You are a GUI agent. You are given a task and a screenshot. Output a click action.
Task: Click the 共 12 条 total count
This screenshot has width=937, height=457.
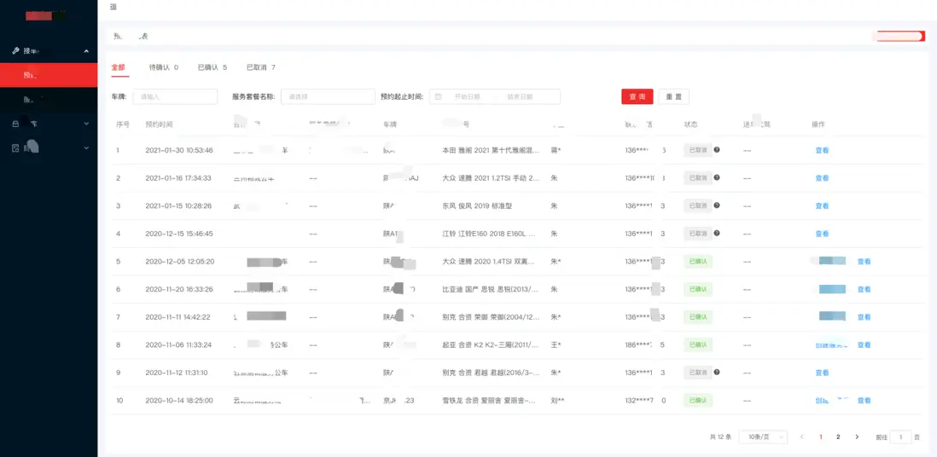click(x=720, y=437)
